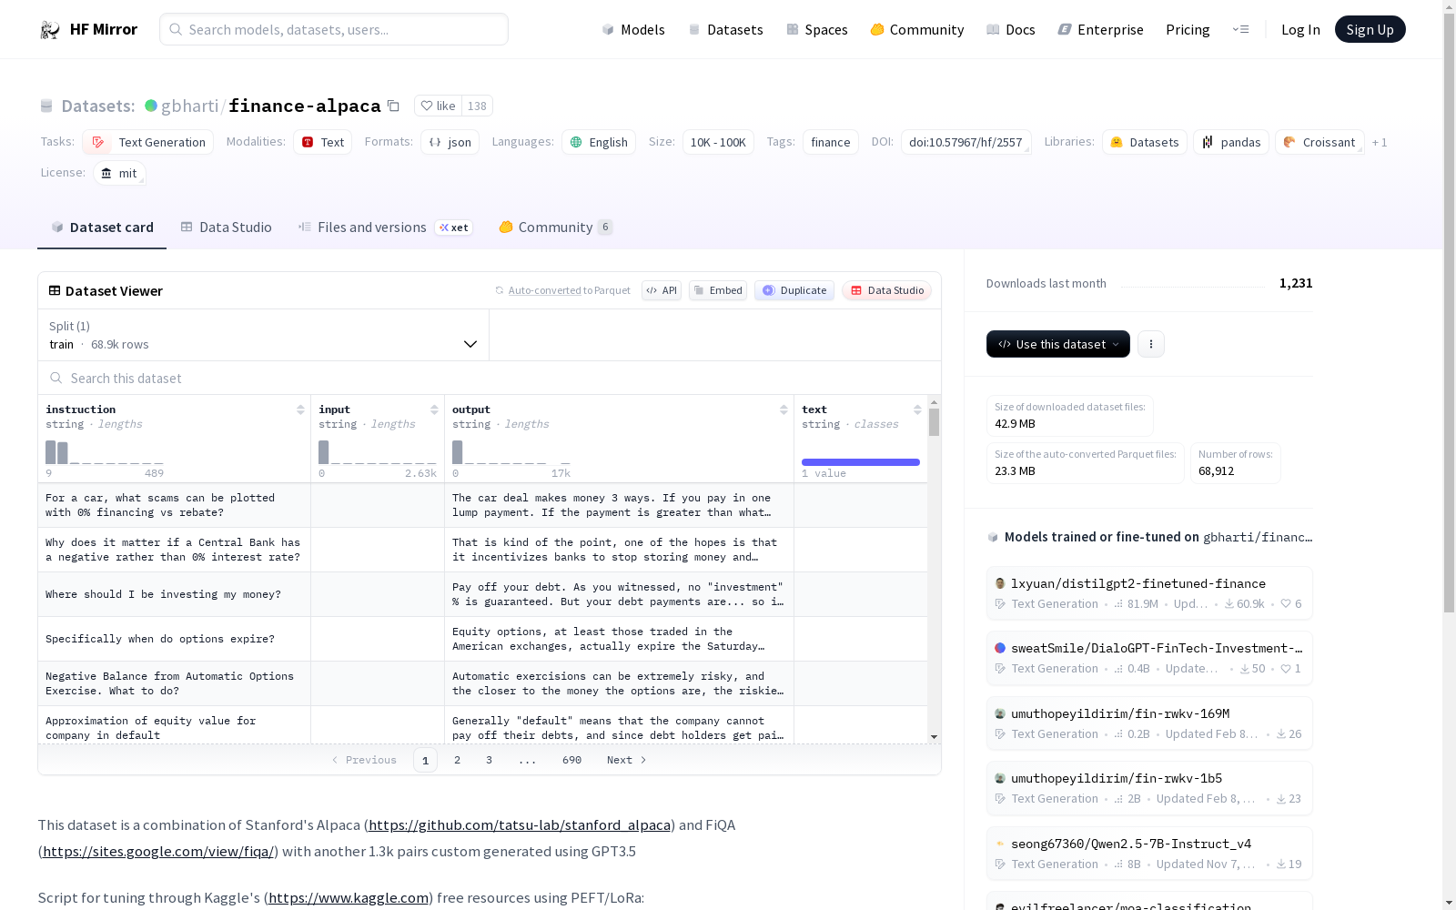Image resolution: width=1456 pixels, height=910 pixels.
Task: Sort by the text column
Action: (917, 409)
